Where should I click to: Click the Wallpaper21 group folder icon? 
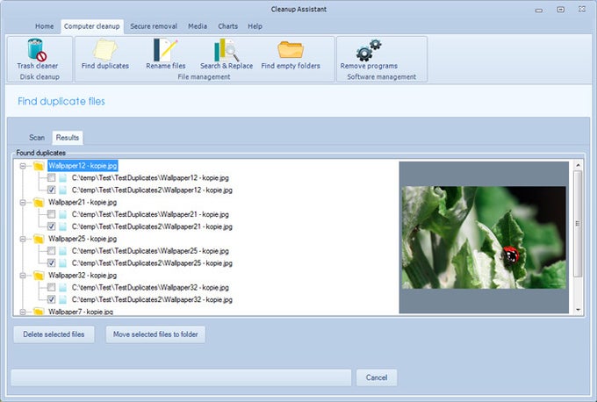pos(39,202)
